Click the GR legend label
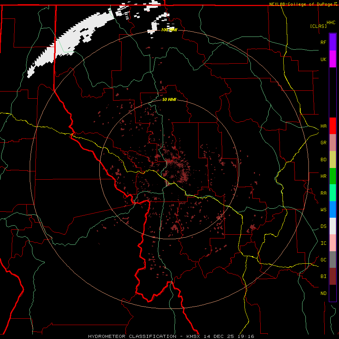 (323, 143)
